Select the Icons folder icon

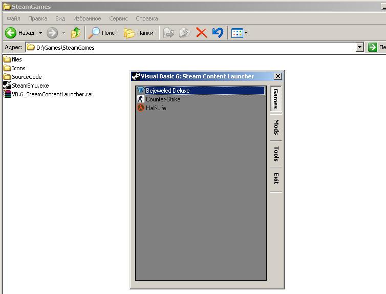point(7,68)
